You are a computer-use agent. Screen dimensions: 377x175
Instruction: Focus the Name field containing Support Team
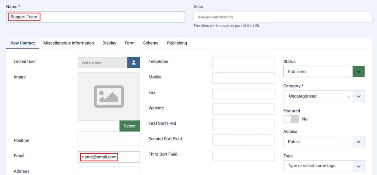coord(95,17)
